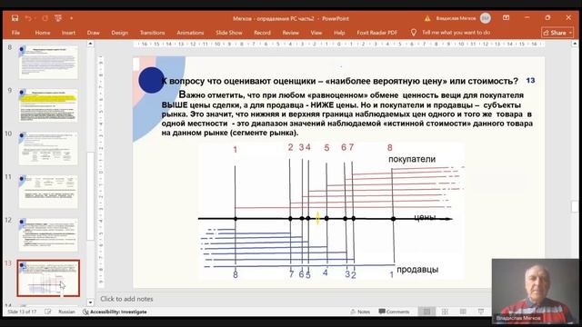The height and width of the screenshot is (327, 582).
Task: Switch to Reading View icon
Action: [x=463, y=312]
